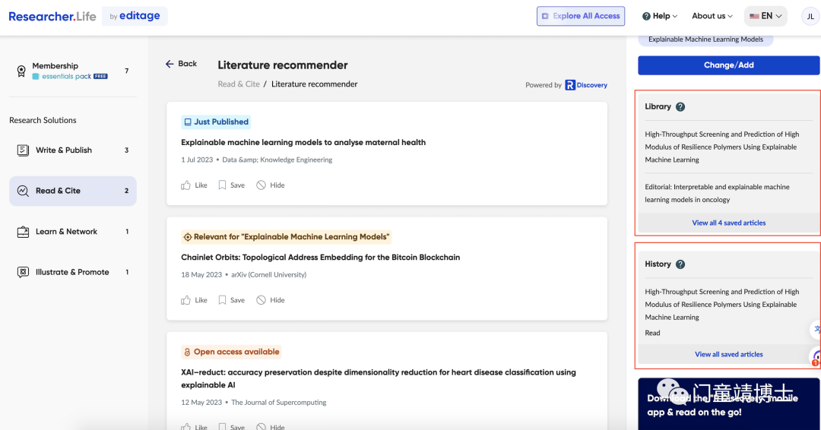
Task: Click the Learn & Network sidebar icon
Action: click(23, 232)
